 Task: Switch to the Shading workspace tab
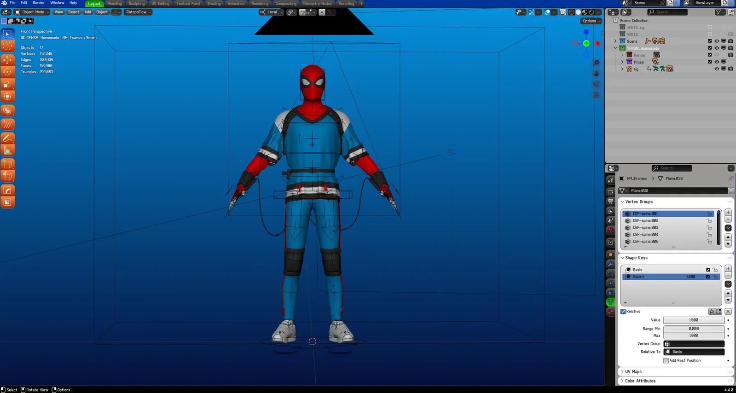click(x=214, y=3)
